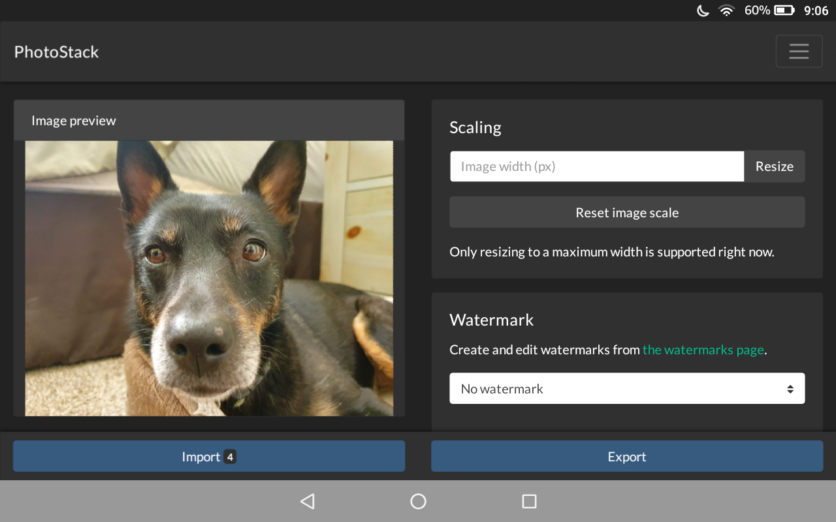Focus the Image width (px) field
Screen dimensions: 836x522
597,166
